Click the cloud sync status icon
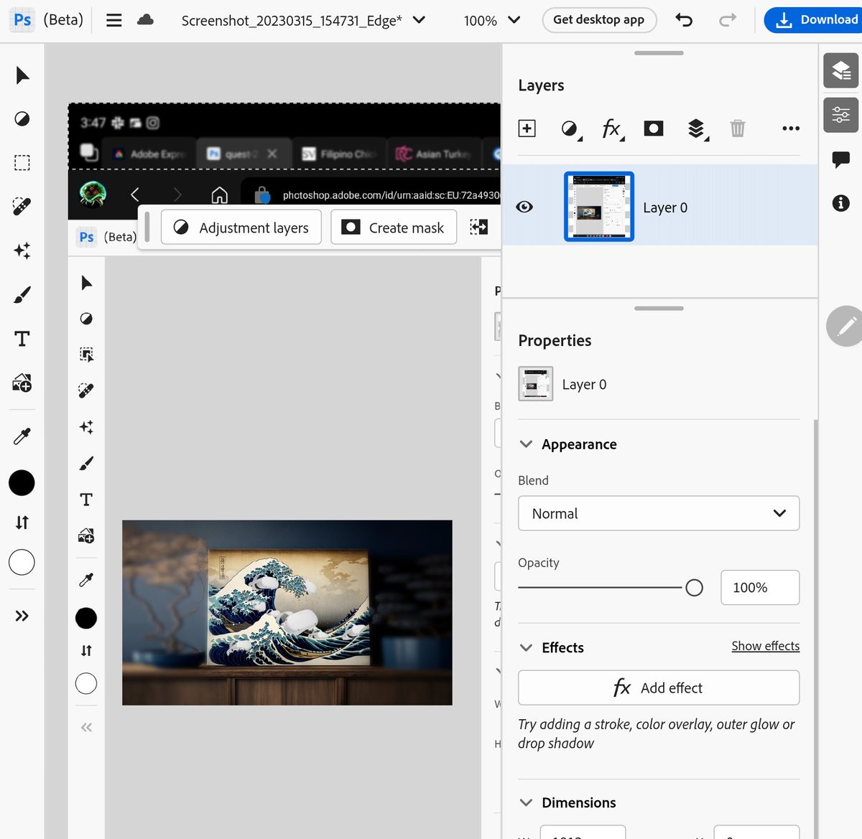Viewport: 862px width, 839px height. (146, 19)
